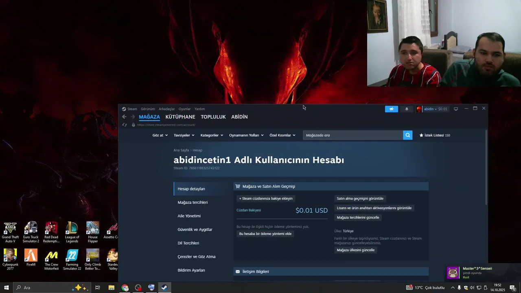Open the Steam menu in title bar
Screen dimensions: 521x293
[129, 109]
